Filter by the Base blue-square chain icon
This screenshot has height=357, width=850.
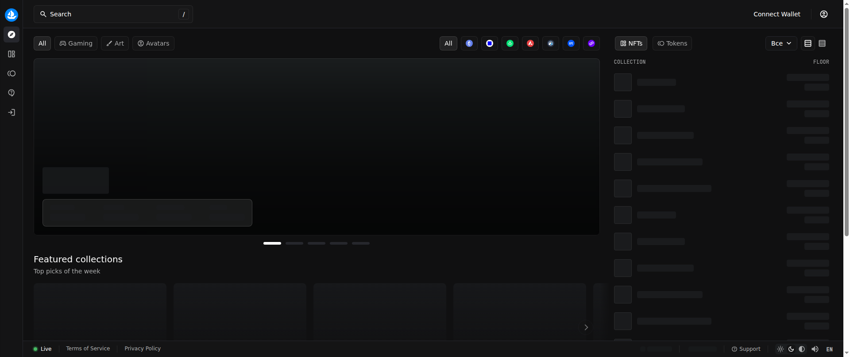point(490,43)
